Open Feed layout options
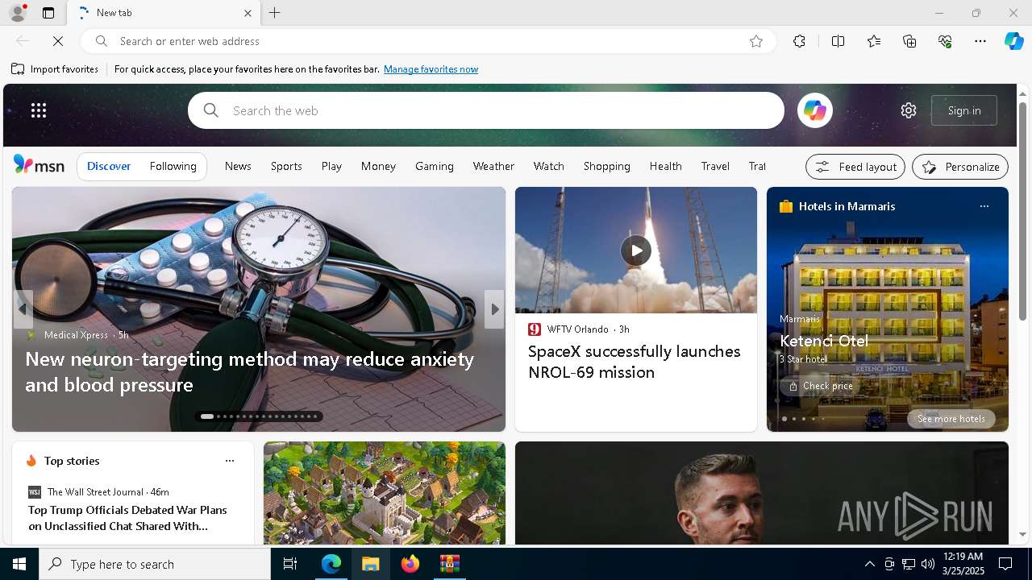 coord(855,167)
